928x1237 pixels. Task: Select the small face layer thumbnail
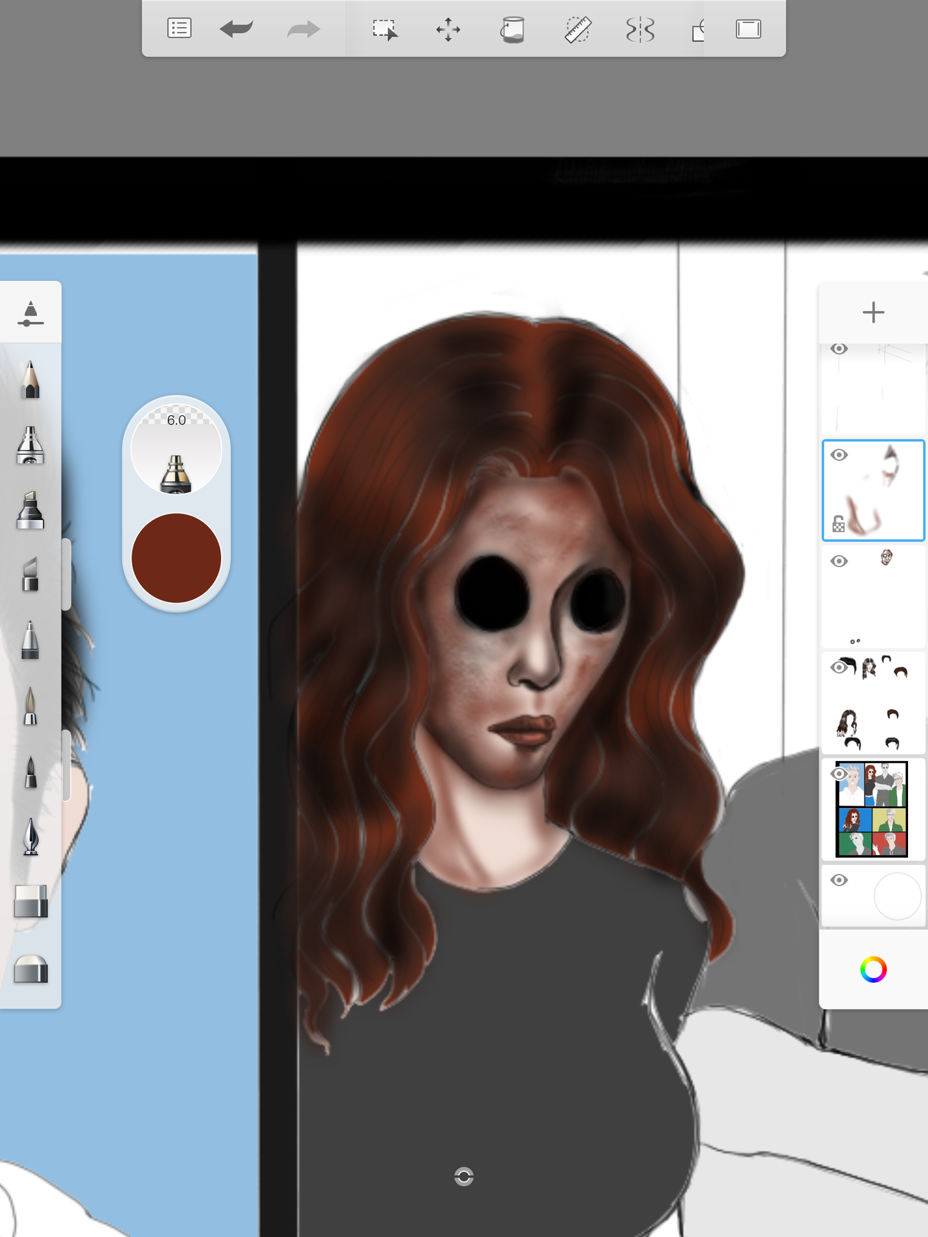click(x=873, y=597)
